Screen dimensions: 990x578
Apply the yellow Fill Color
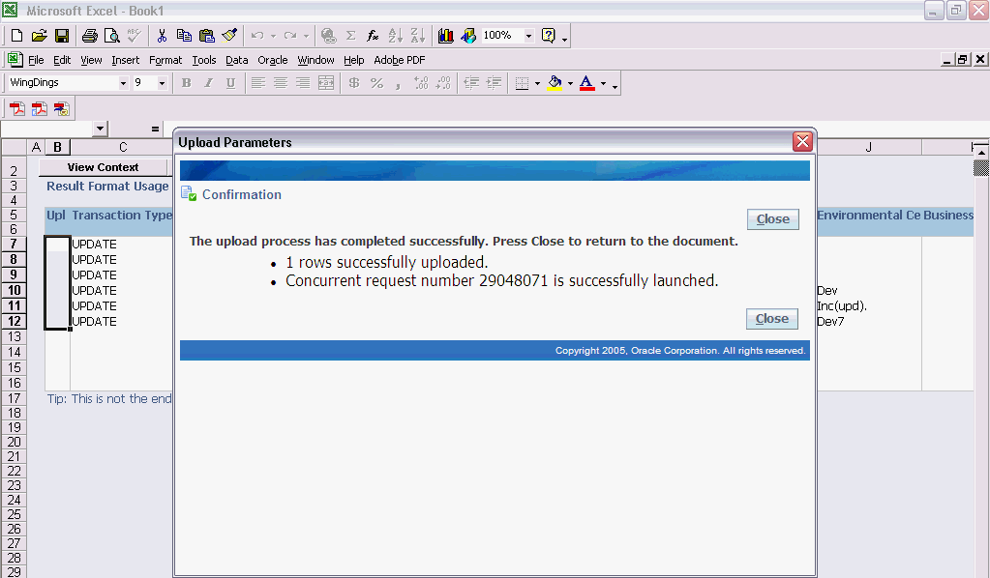click(555, 83)
